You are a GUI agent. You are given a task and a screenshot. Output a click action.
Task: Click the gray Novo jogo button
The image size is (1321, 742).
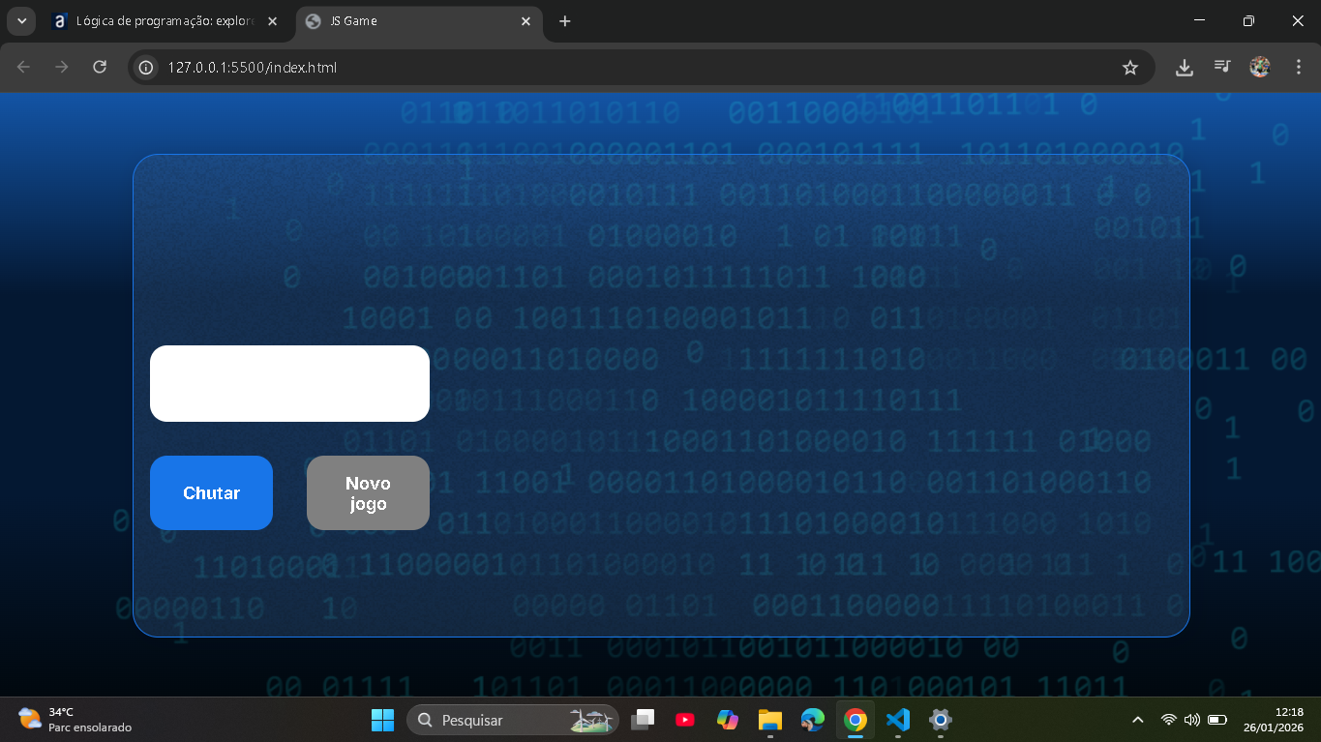368,492
